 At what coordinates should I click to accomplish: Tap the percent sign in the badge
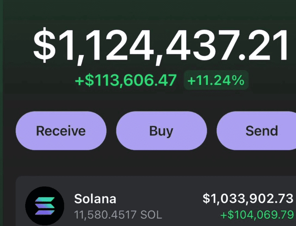pyautogui.click(x=238, y=80)
